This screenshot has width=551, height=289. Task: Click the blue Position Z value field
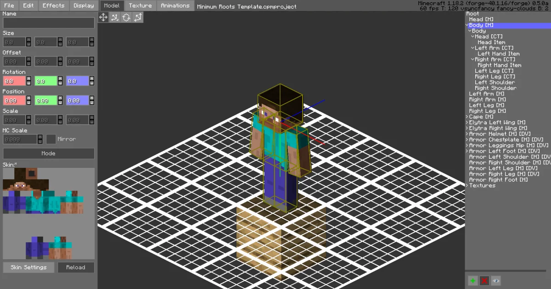(x=78, y=100)
